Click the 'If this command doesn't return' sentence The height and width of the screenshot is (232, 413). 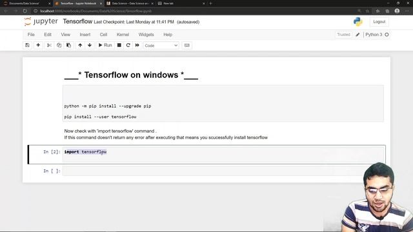click(166, 137)
